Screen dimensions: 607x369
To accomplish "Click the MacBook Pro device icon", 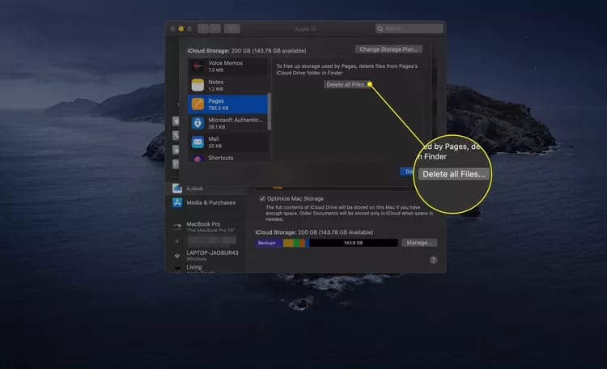I will point(177,226).
